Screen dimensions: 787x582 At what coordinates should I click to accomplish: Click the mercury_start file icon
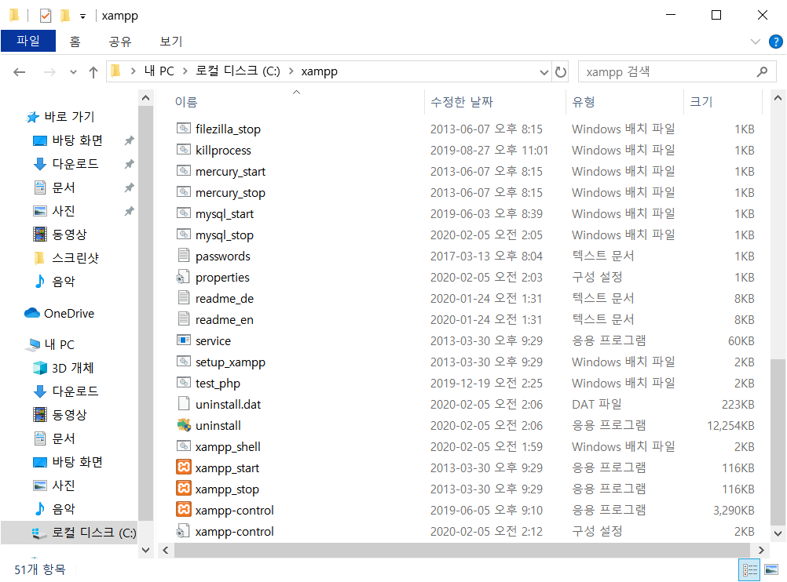click(x=184, y=171)
